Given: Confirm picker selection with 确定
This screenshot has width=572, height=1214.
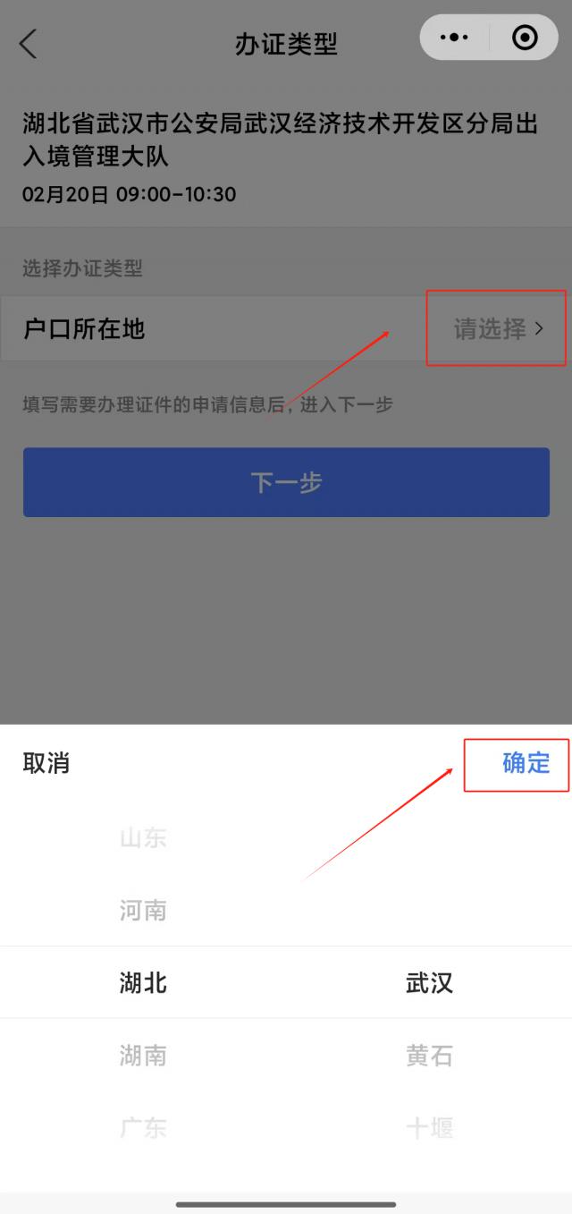Looking at the screenshot, I should pos(526,763).
